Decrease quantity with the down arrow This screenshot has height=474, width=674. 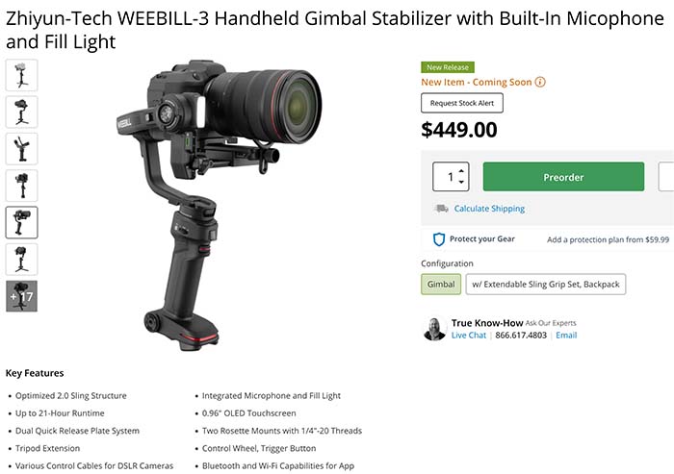[461, 182]
